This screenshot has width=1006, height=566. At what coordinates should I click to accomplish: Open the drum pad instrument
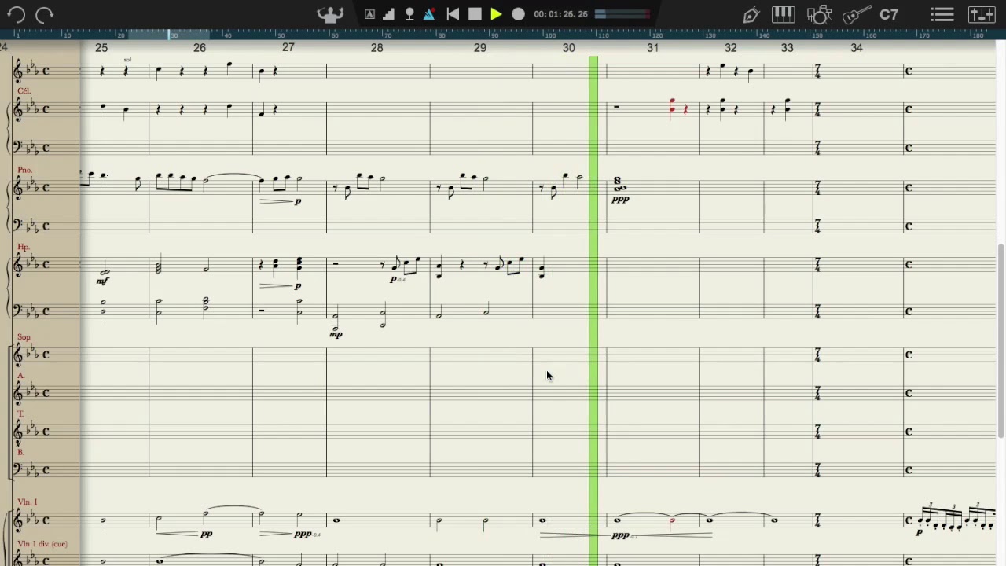click(819, 14)
